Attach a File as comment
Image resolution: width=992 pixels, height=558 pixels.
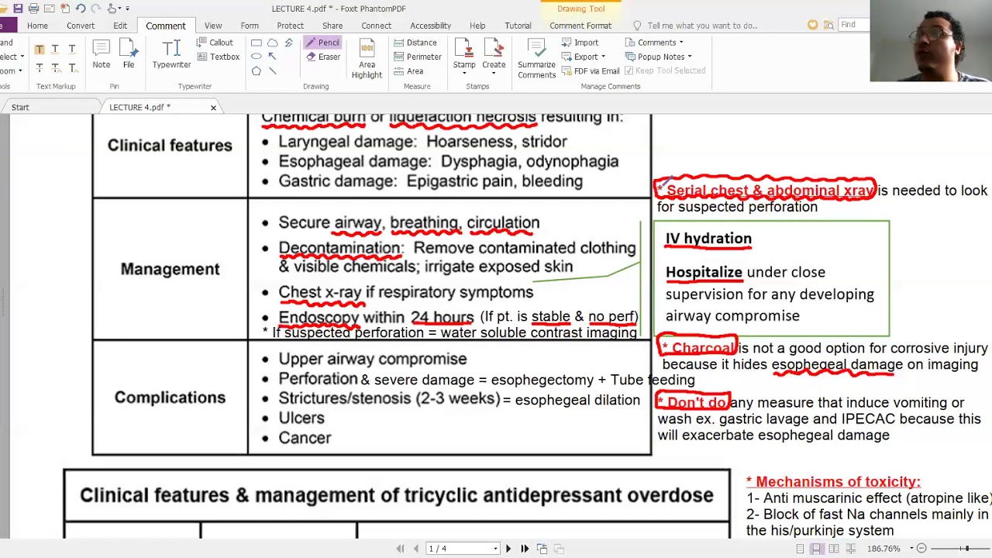tap(128, 55)
